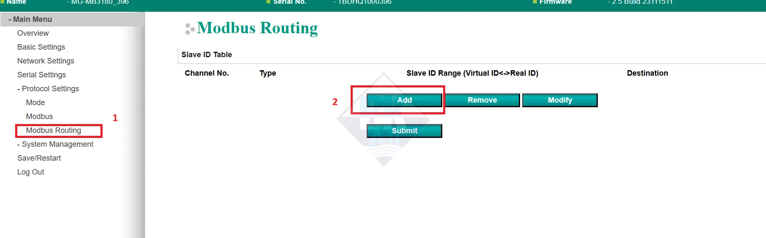Viewport: 766px width, 238px height.
Task: Click the Slave ID Range column header
Action: click(472, 73)
